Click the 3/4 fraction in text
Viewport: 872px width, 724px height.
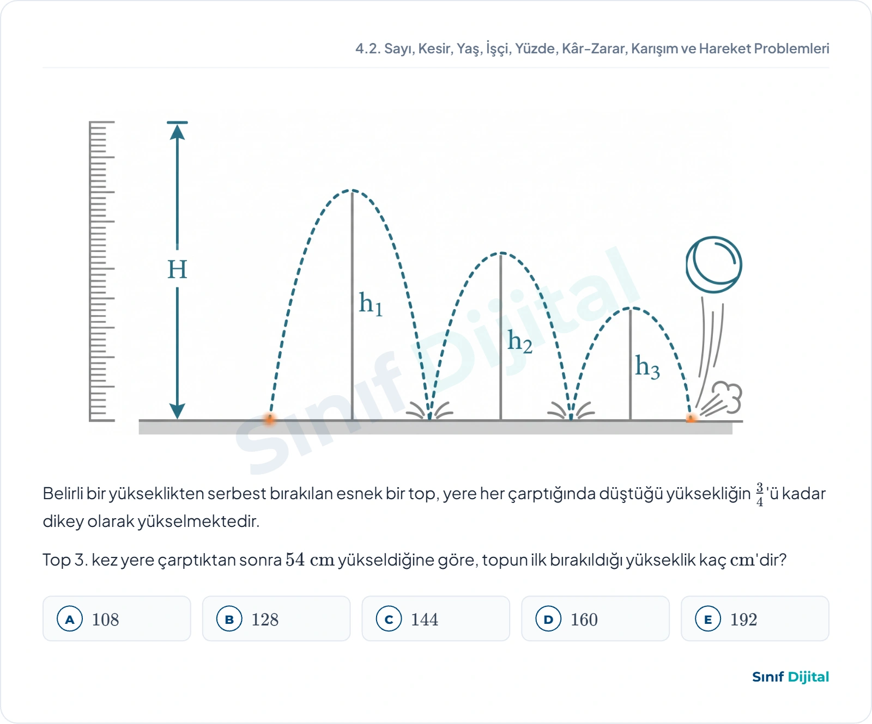click(760, 494)
